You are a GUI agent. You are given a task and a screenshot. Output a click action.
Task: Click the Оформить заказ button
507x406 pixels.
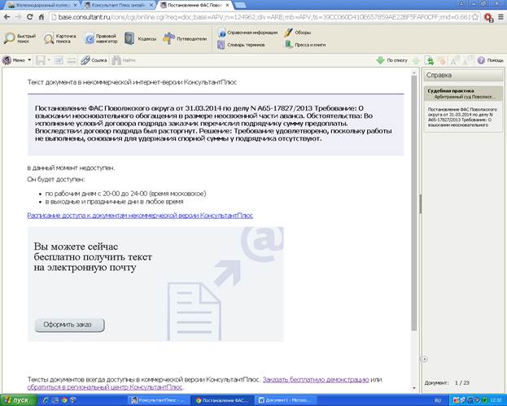(x=69, y=325)
